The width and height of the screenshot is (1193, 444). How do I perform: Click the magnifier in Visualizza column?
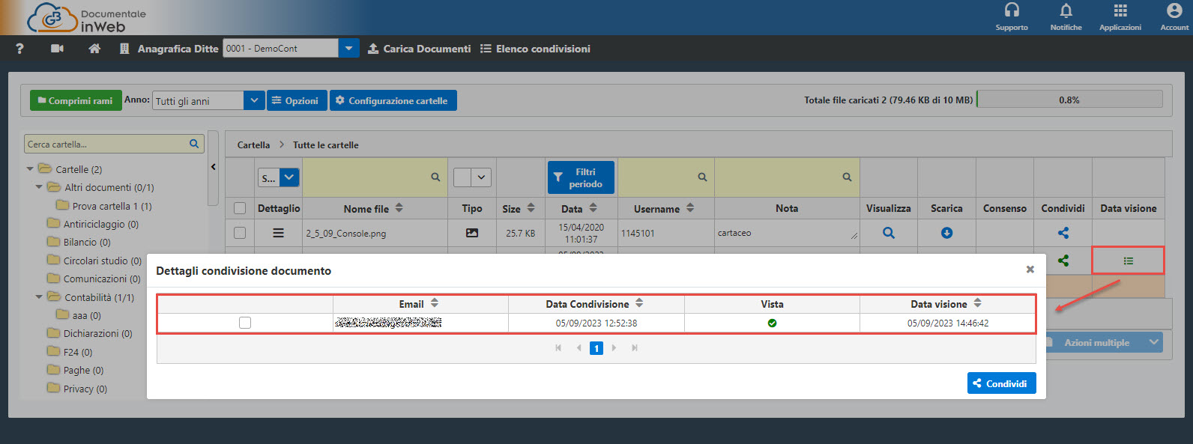(x=889, y=233)
